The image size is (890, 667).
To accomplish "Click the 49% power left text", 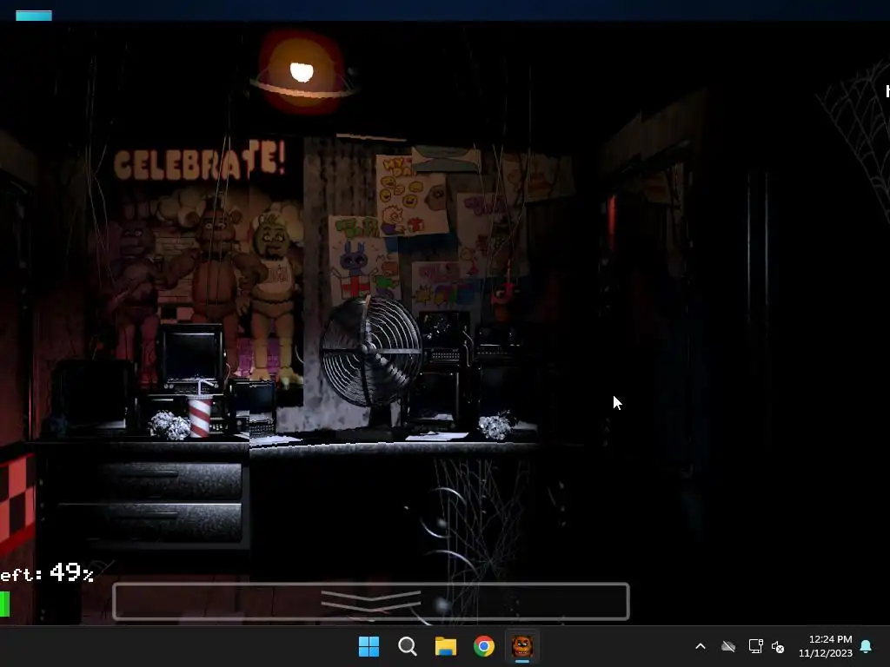I will [x=47, y=573].
